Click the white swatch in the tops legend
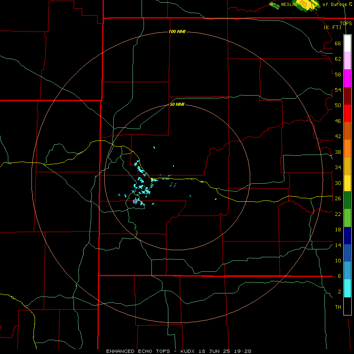 click(347, 43)
